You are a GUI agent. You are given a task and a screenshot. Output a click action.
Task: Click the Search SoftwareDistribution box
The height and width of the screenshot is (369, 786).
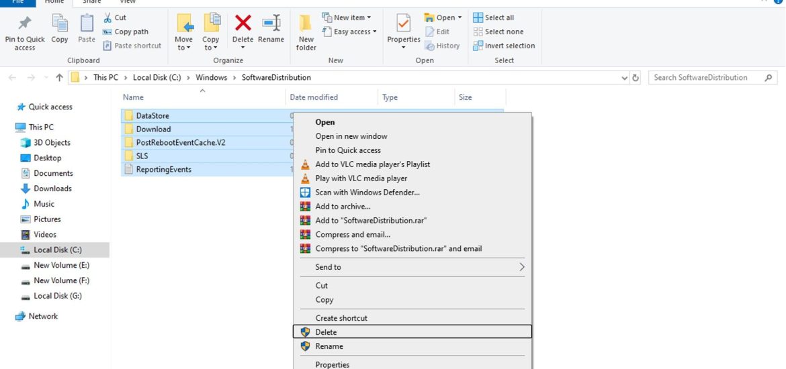713,78
